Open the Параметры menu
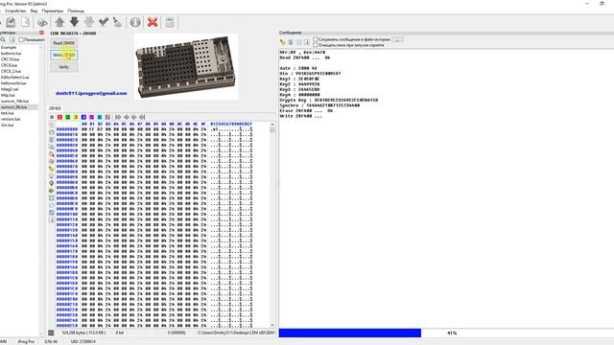The height and width of the screenshot is (345, 614). point(53,11)
